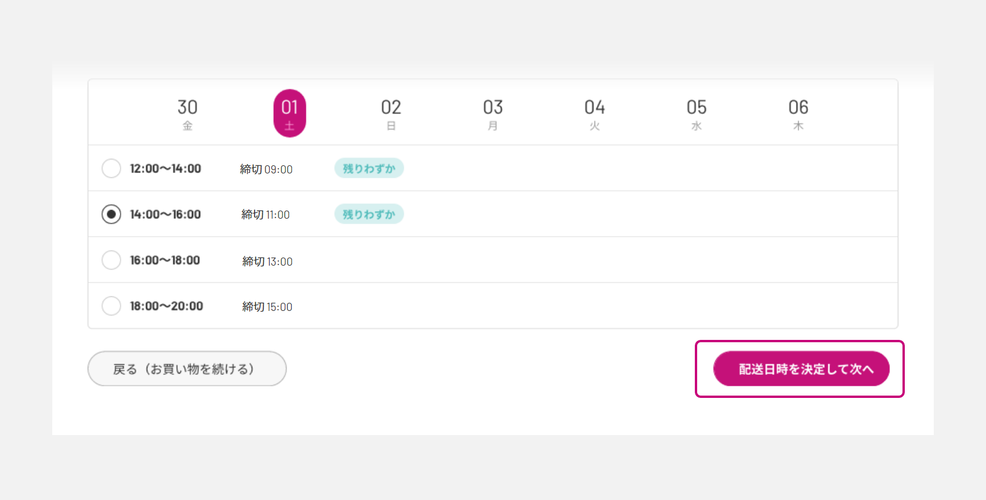Select the 14:00〜16:00 radio button
The height and width of the screenshot is (500, 986).
(x=111, y=214)
